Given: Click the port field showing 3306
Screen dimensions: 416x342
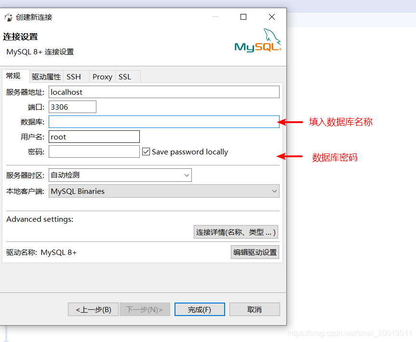Looking at the screenshot, I should (x=72, y=107).
